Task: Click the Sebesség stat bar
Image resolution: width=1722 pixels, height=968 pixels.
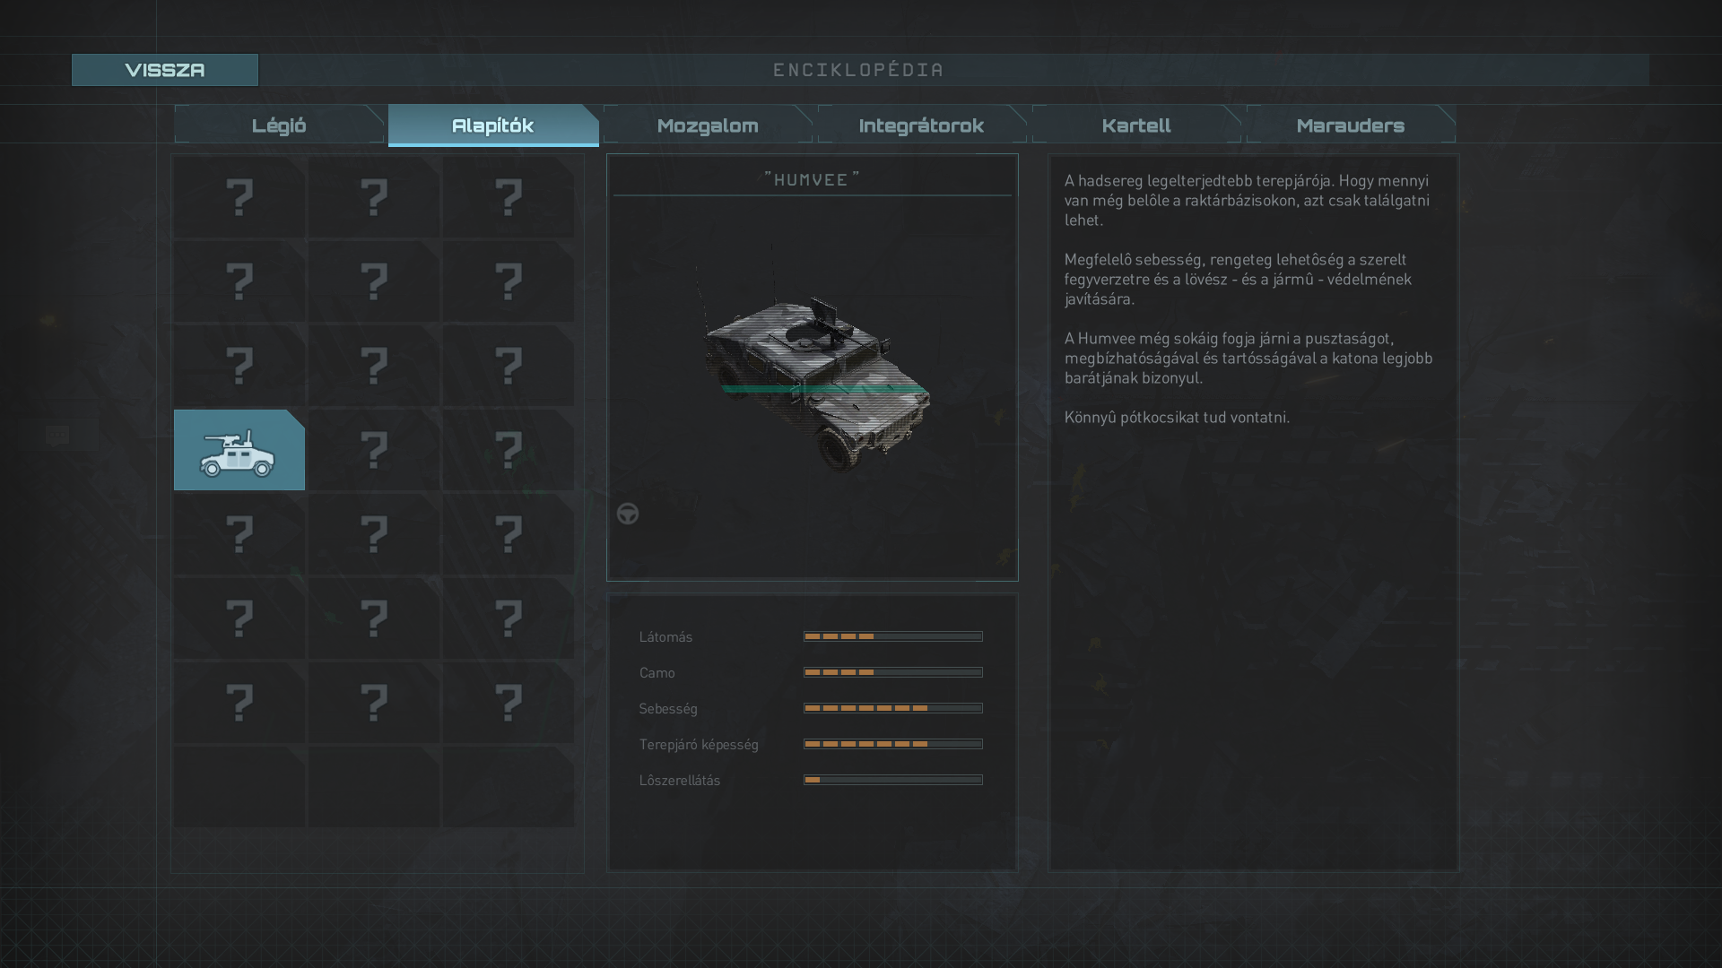Action: 892,708
